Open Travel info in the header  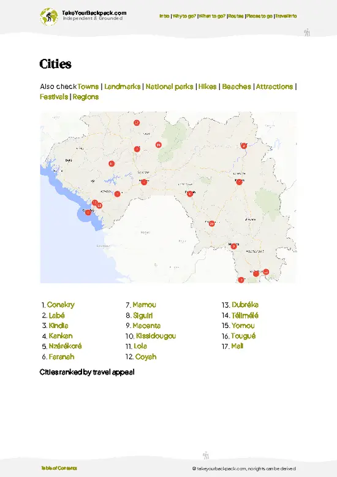pyautogui.click(x=286, y=16)
